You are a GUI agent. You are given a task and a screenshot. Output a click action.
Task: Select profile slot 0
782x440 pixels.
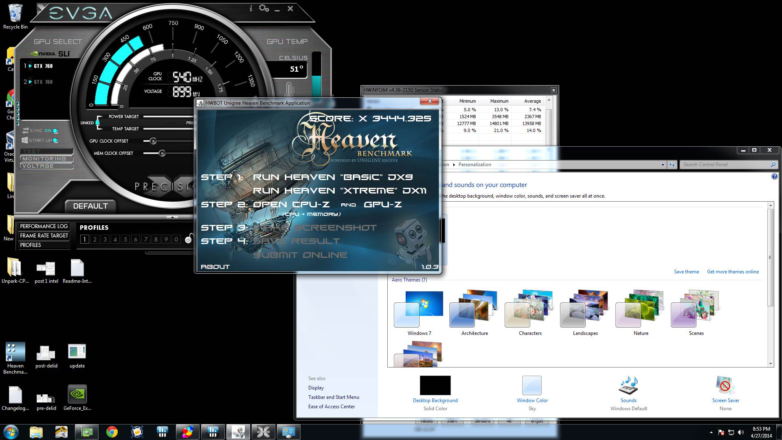click(176, 239)
